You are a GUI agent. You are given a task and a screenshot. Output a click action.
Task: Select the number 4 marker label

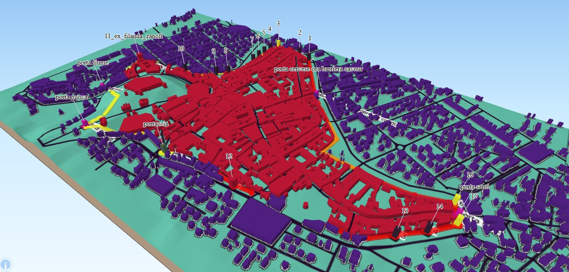tap(270, 28)
